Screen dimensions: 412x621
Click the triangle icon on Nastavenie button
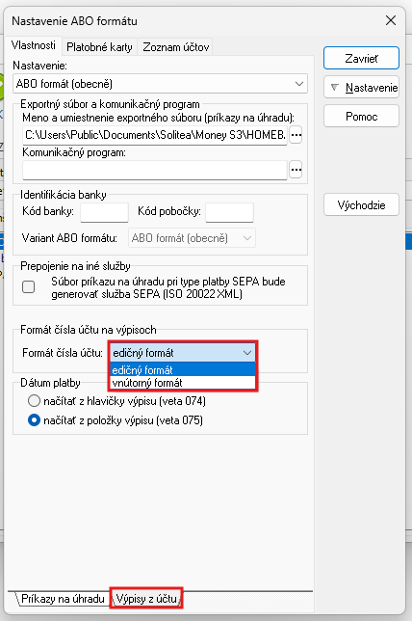point(335,87)
